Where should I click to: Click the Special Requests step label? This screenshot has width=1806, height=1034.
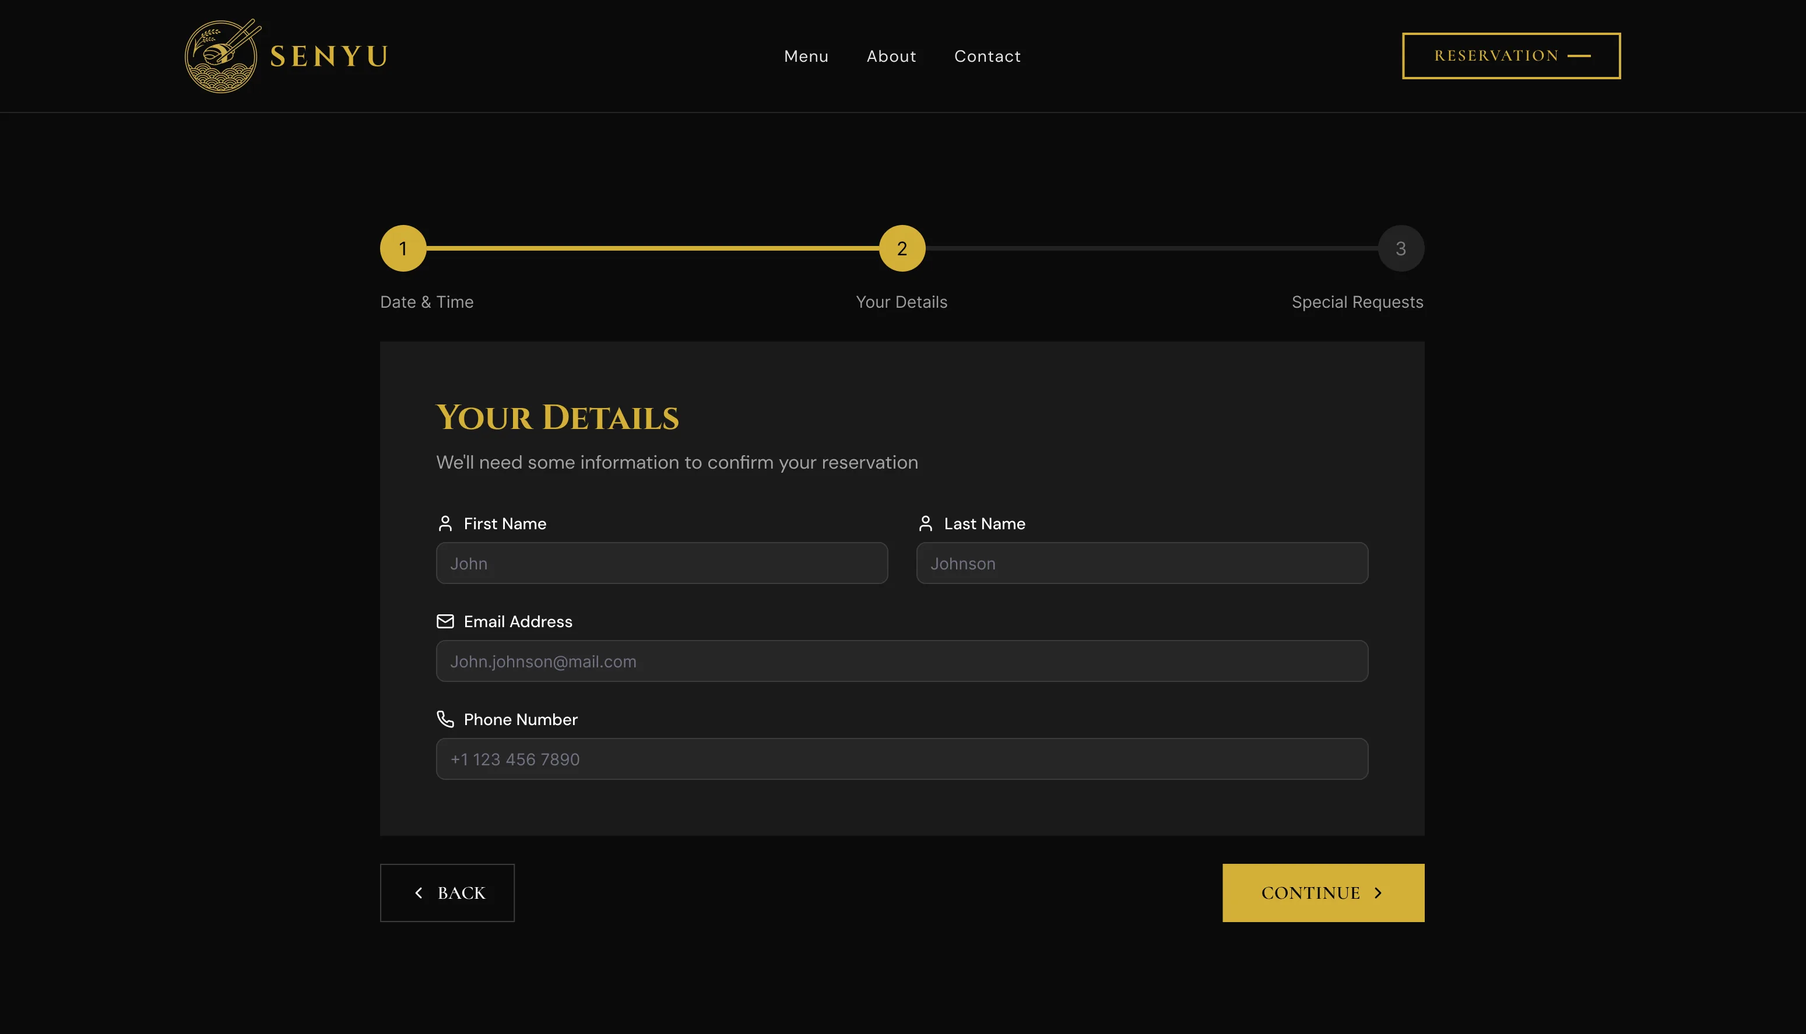point(1358,302)
